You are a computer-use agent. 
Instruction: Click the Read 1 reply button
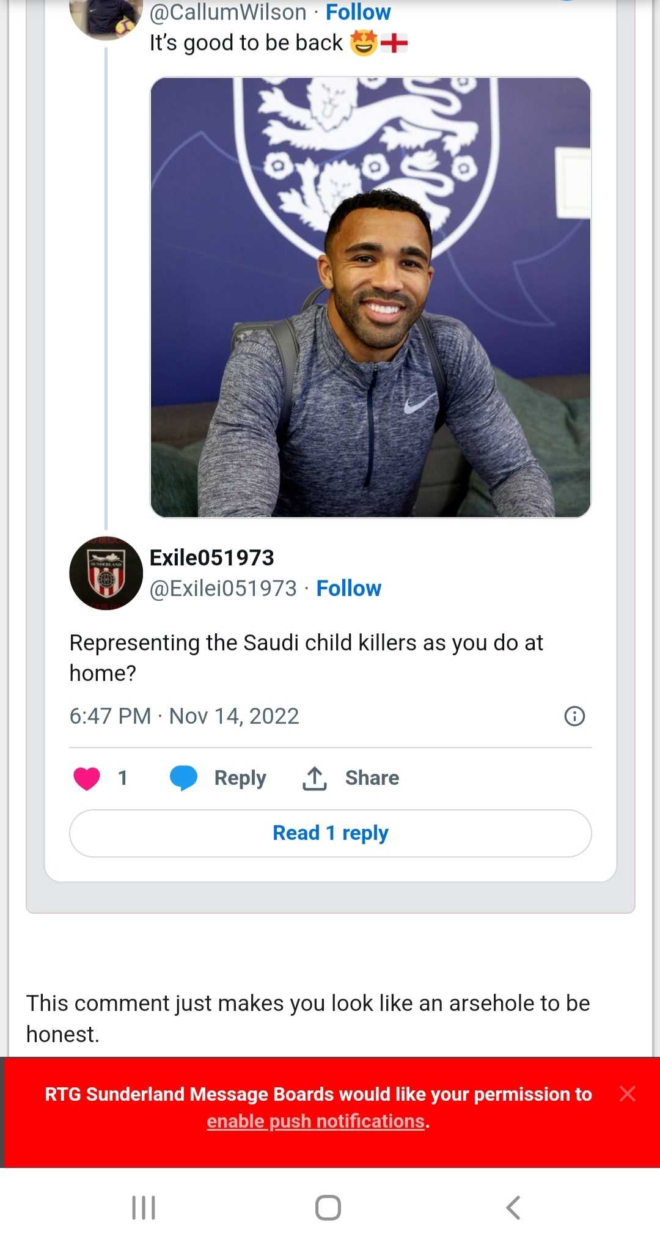[330, 833]
